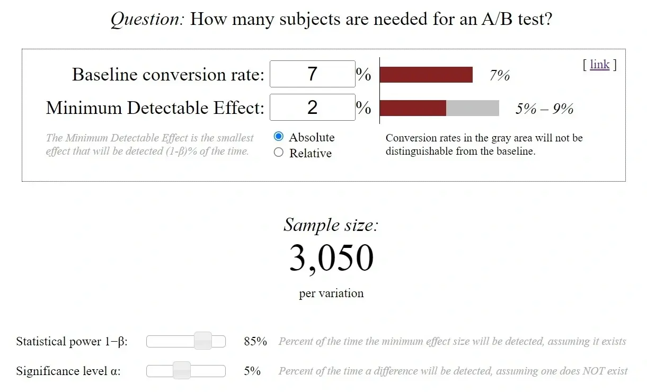The image size is (647, 392).
Task: Click the 3,050 sample size number
Action: [x=331, y=258]
